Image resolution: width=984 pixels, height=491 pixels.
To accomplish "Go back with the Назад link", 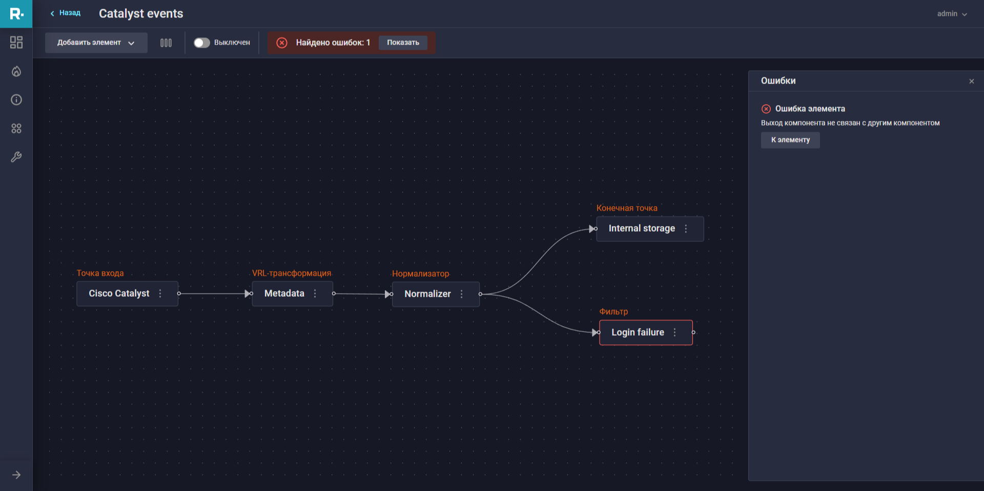I will point(66,13).
